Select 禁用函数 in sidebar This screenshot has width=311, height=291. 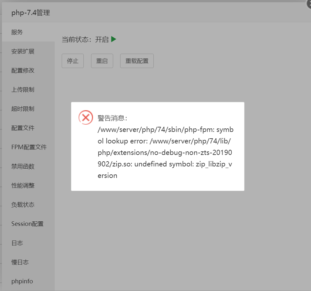click(28, 166)
